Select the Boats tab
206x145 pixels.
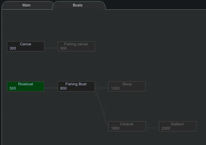[x=78, y=5]
